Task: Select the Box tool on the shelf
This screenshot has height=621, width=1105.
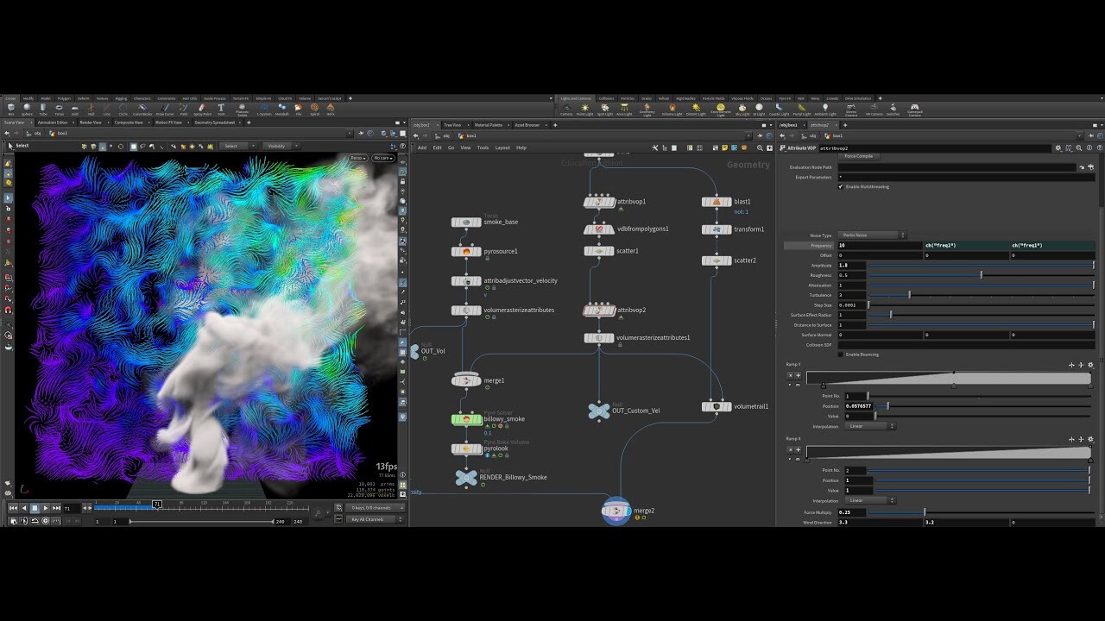Action: click(x=10, y=109)
